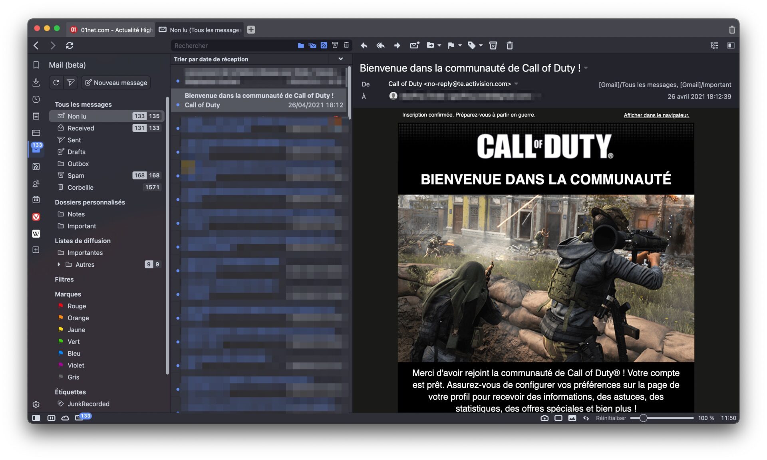Open the Bookmarks panel in the sidebar

tap(36, 65)
